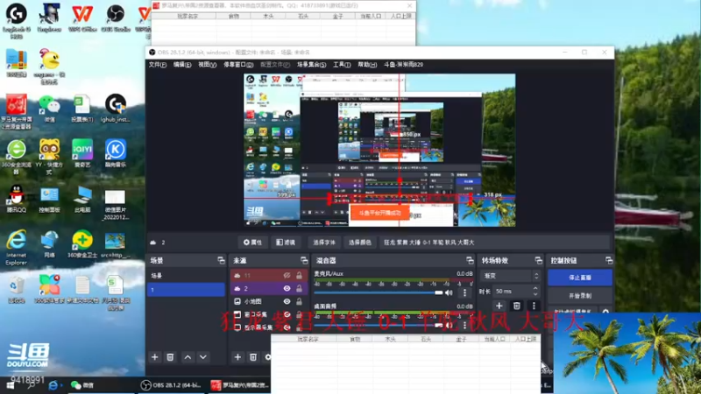The width and height of the screenshot is (701, 394).
Task: Open transition options three-dot menu
Action: 534,306
